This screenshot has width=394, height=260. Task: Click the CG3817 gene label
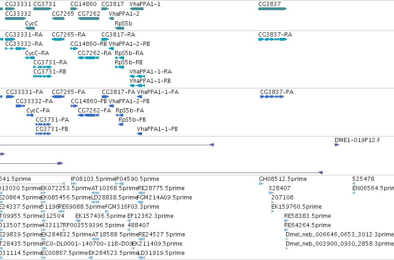(x=113, y=4)
